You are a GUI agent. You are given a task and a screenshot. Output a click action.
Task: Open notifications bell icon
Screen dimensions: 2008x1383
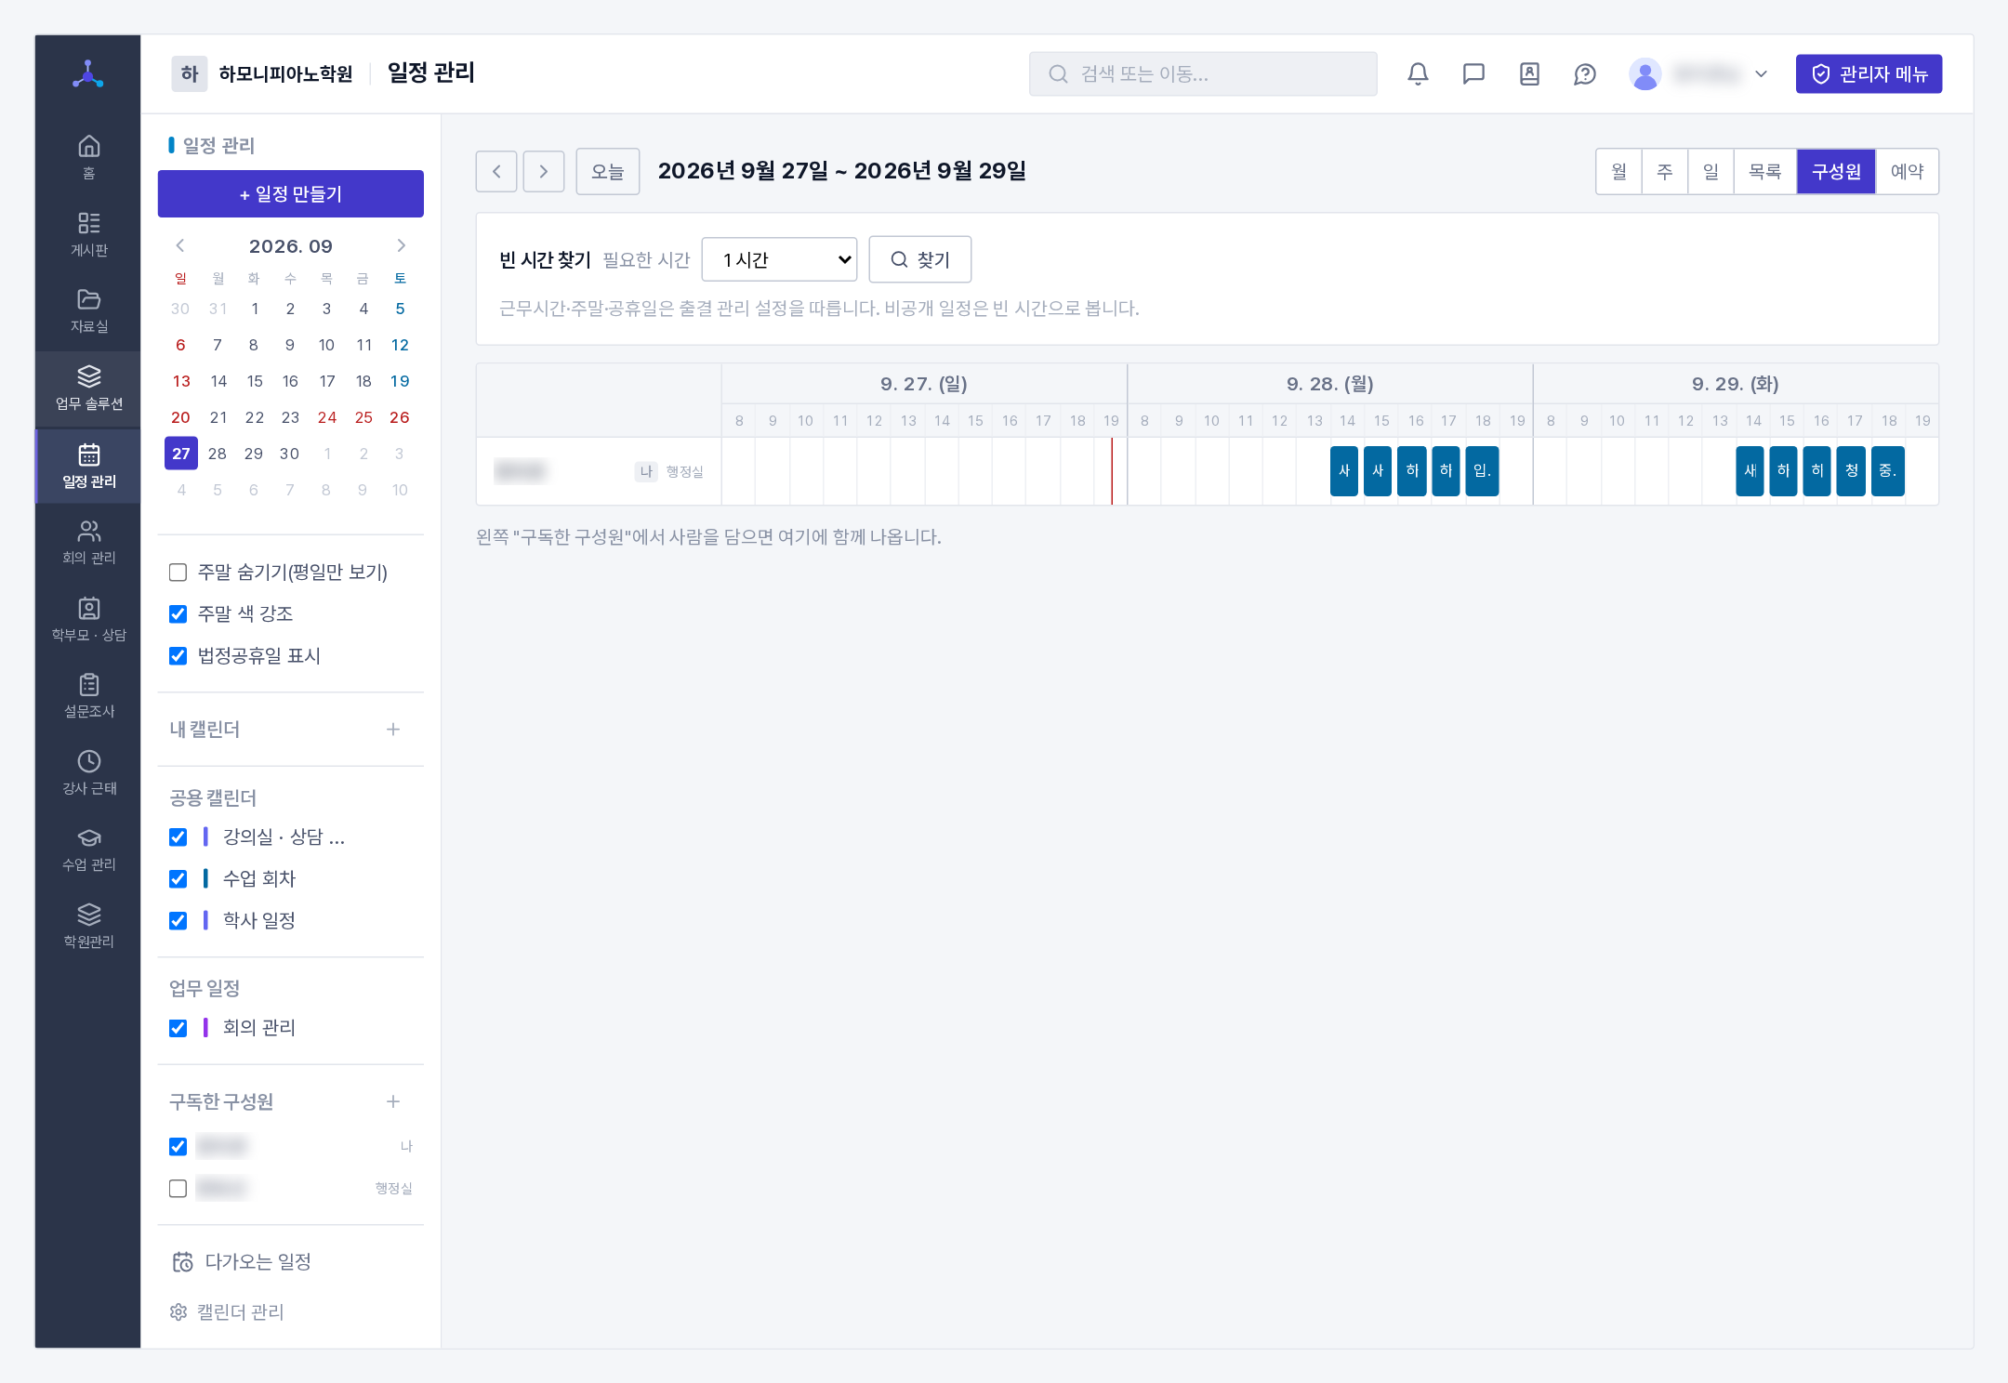pos(1418,73)
